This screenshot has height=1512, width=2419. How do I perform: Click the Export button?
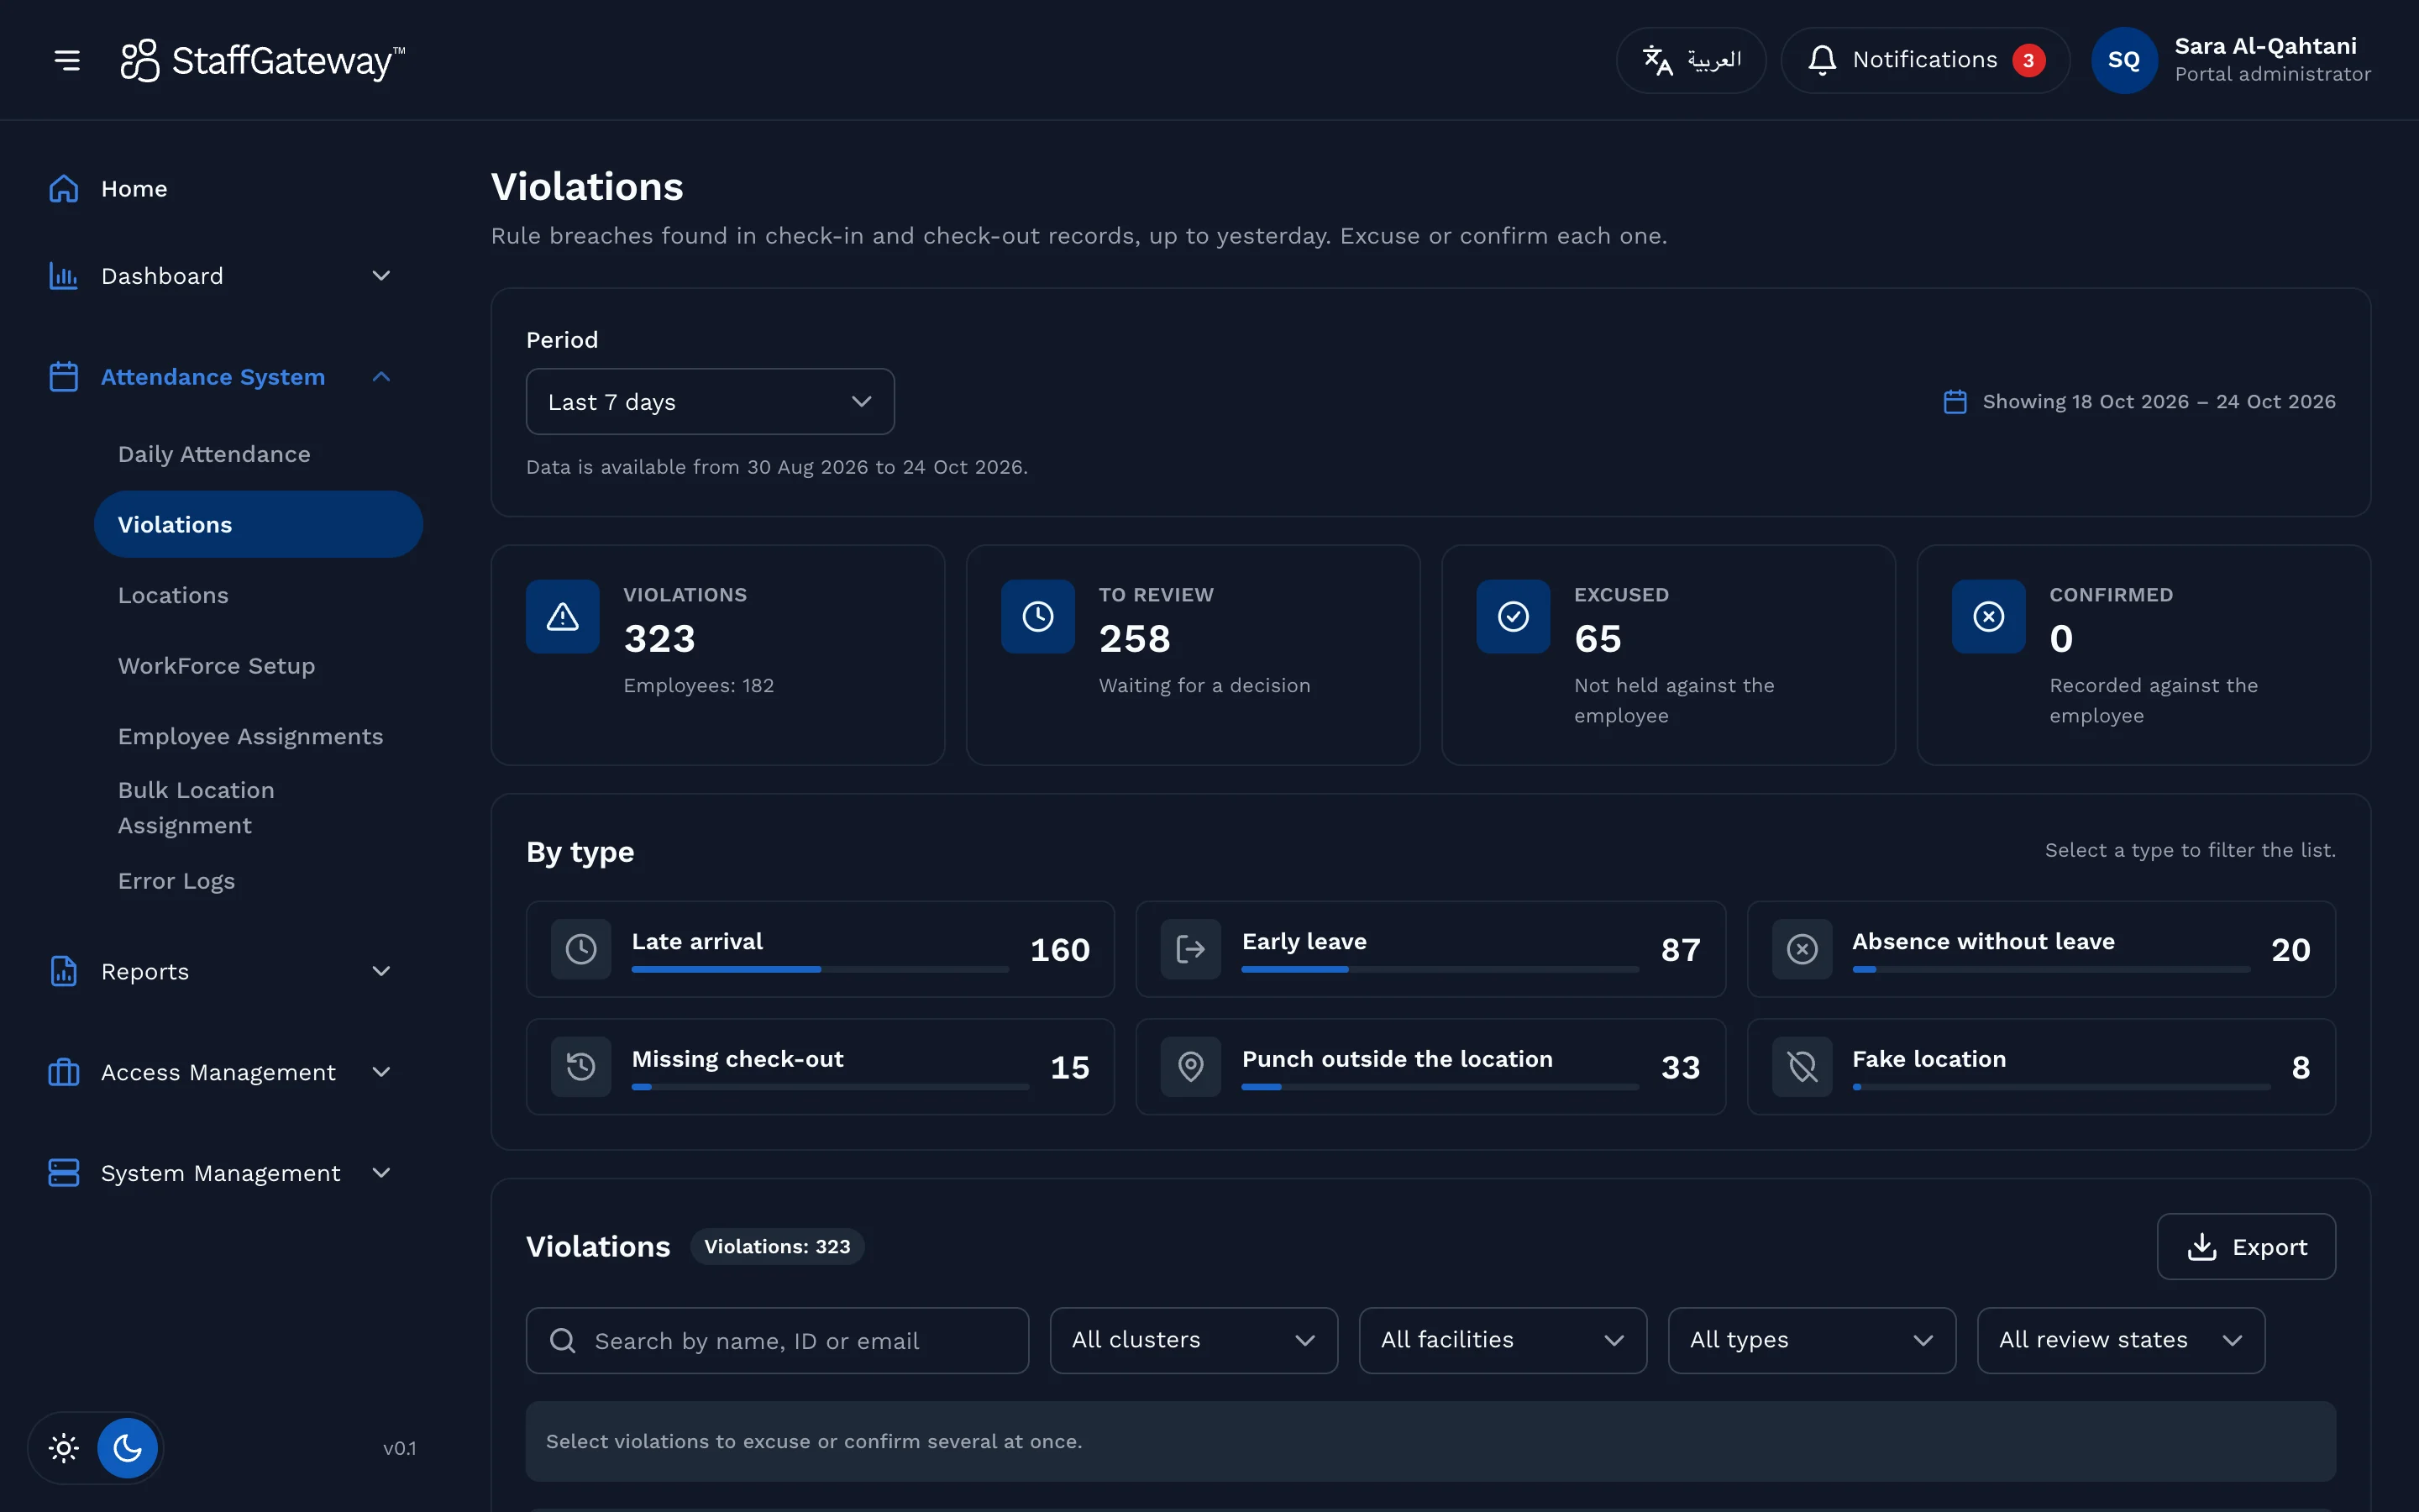coord(2245,1246)
